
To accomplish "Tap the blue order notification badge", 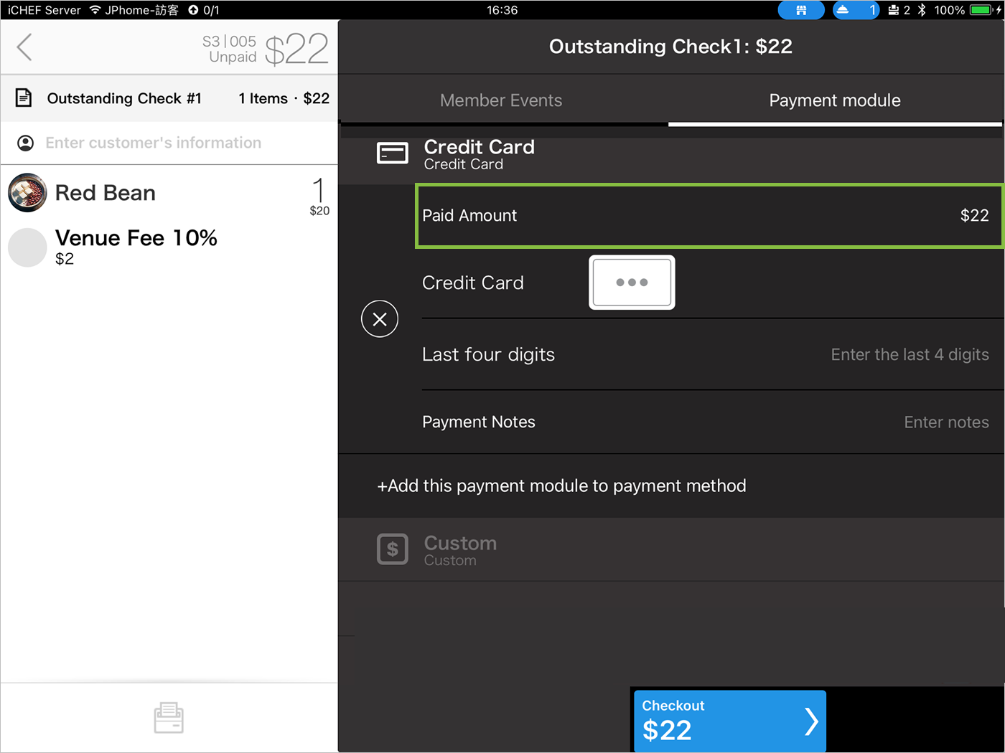I will (856, 10).
